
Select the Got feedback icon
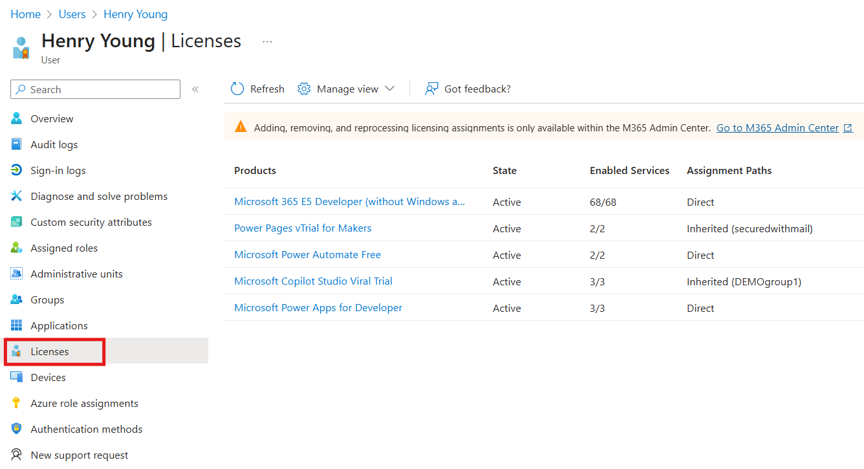[430, 89]
